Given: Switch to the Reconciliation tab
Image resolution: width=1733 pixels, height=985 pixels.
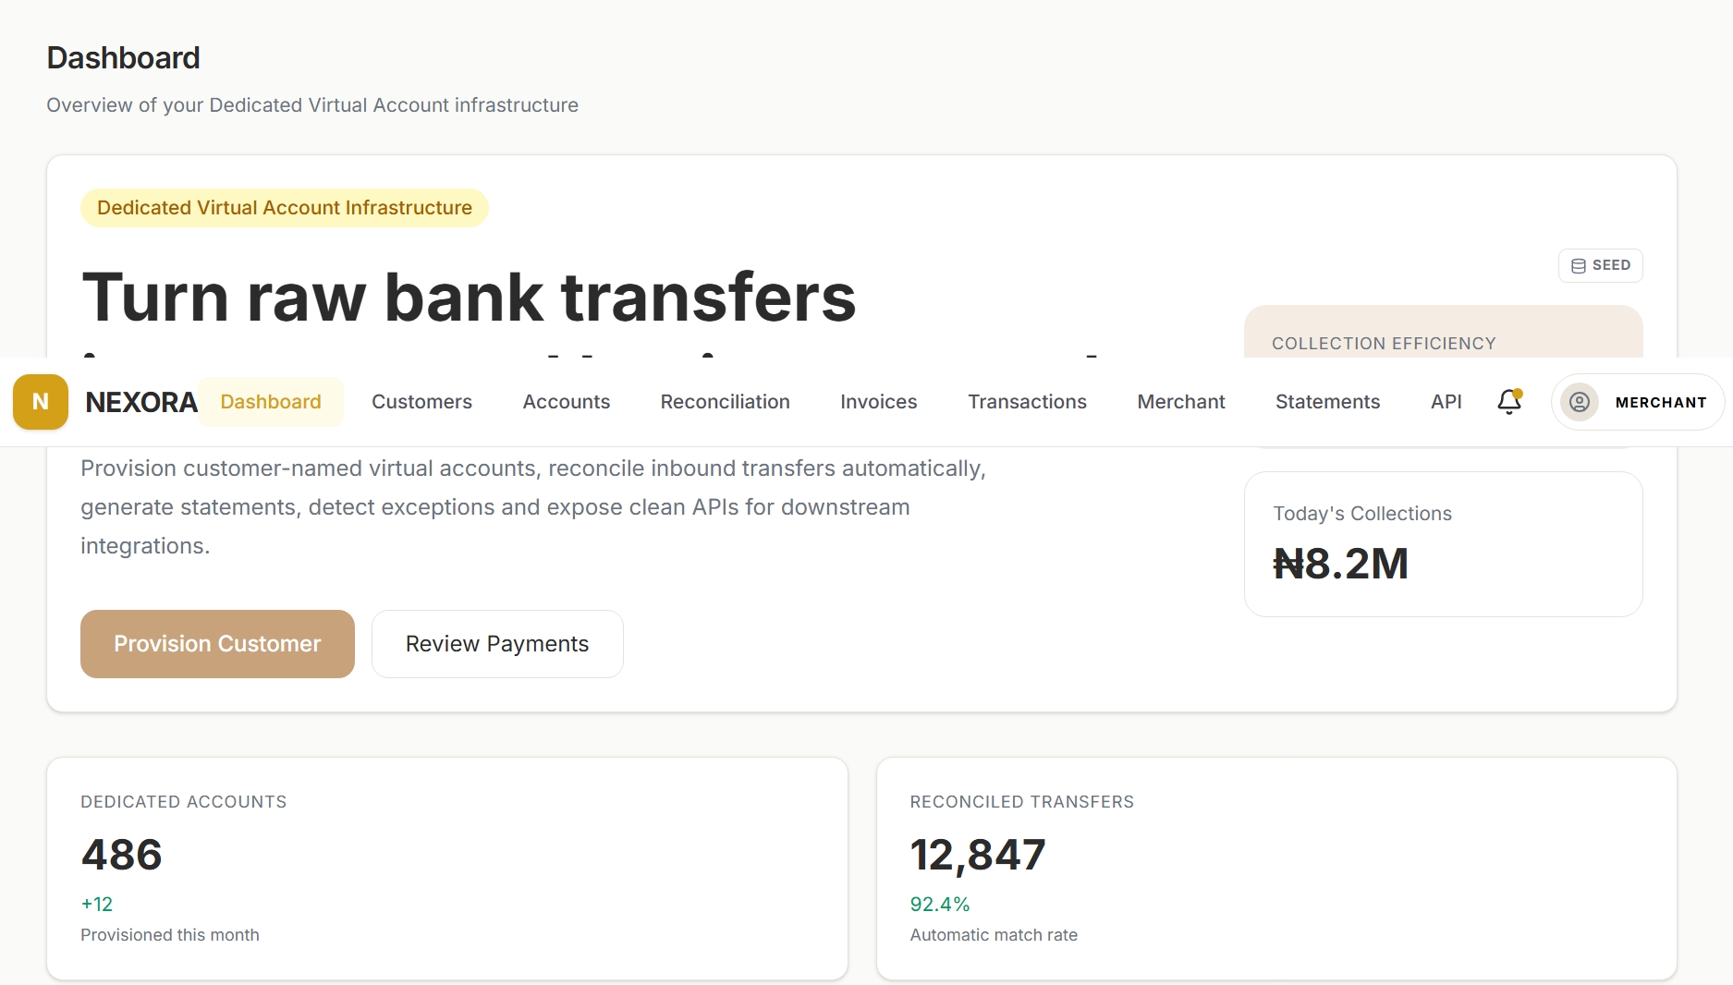Looking at the screenshot, I should click(x=725, y=402).
